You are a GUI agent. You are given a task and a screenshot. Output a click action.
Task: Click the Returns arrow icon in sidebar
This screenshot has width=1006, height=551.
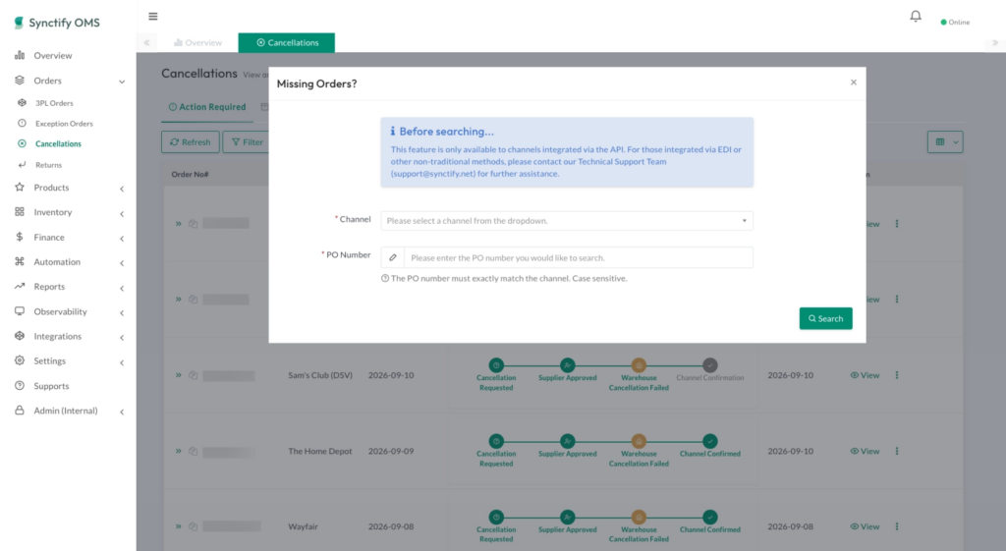click(x=22, y=165)
